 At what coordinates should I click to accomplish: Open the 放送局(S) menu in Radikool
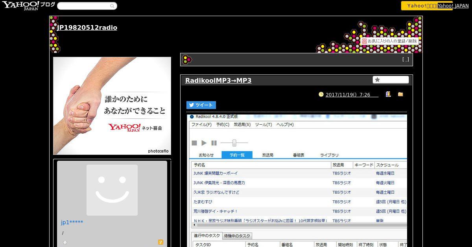[x=242, y=125]
